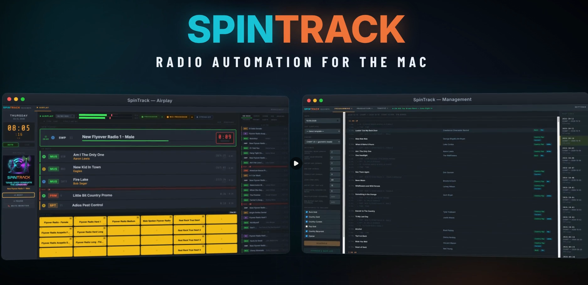Toggle the Country Gold category checkbox
Screen dimensions: 588x285
tap(307, 217)
